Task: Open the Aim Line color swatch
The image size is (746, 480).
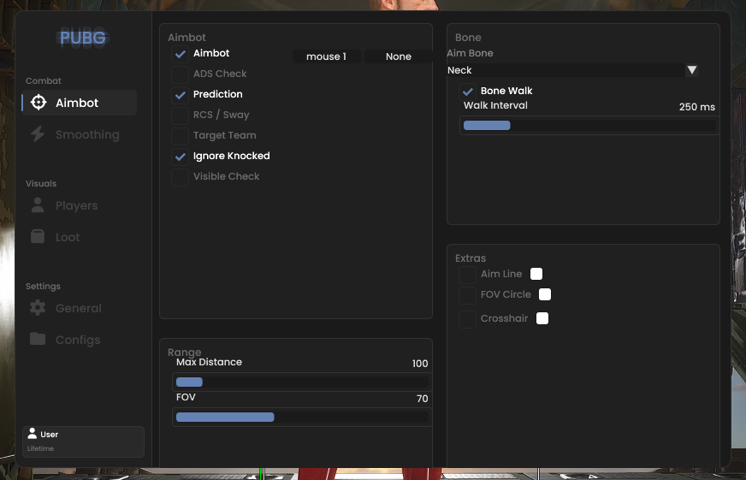Action: click(536, 274)
